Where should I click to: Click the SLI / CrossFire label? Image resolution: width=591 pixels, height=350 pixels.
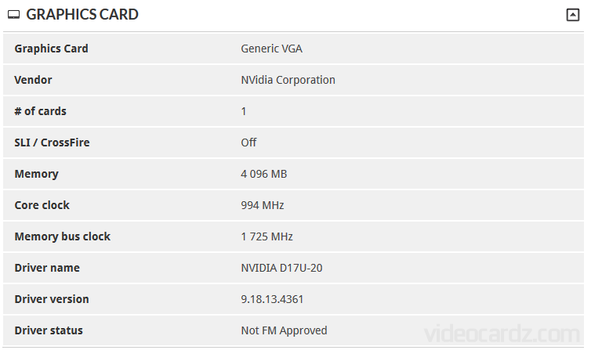click(52, 143)
